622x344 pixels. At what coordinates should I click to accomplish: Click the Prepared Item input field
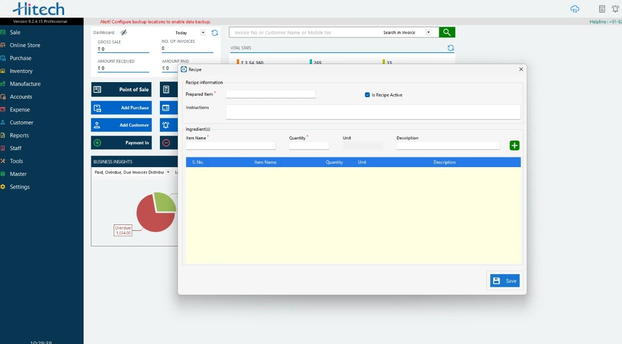click(x=271, y=94)
